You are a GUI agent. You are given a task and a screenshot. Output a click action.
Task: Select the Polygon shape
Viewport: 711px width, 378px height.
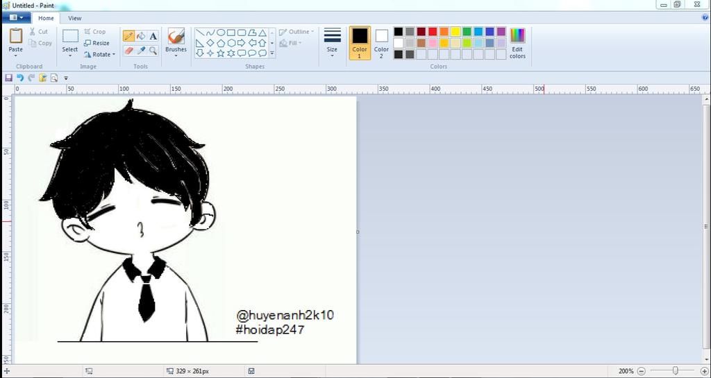pyautogui.click(x=252, y=33)
